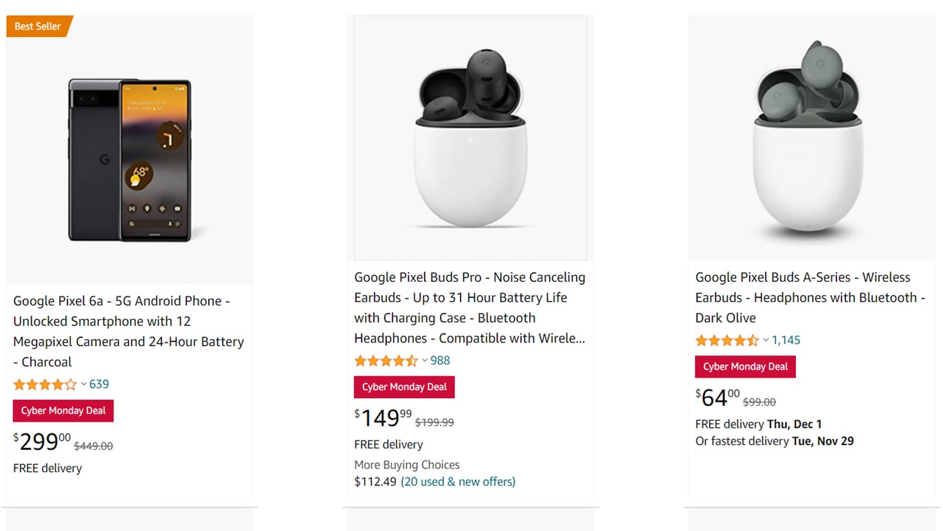Open the Google Pixel 6a product image
943x531 pixels.
point(129,160)
